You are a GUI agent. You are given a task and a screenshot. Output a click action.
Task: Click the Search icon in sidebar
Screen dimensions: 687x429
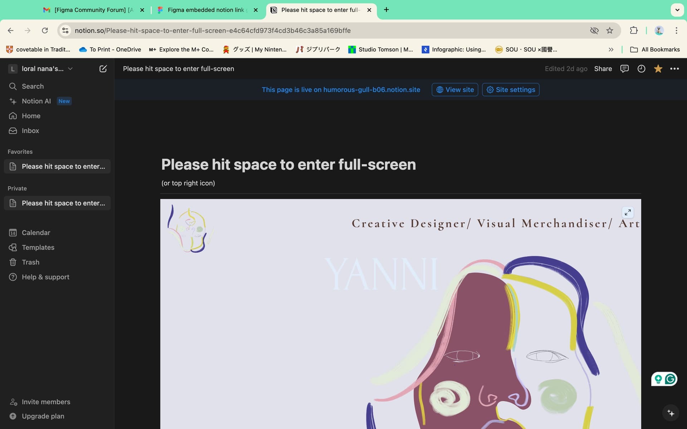pos(12,86)
